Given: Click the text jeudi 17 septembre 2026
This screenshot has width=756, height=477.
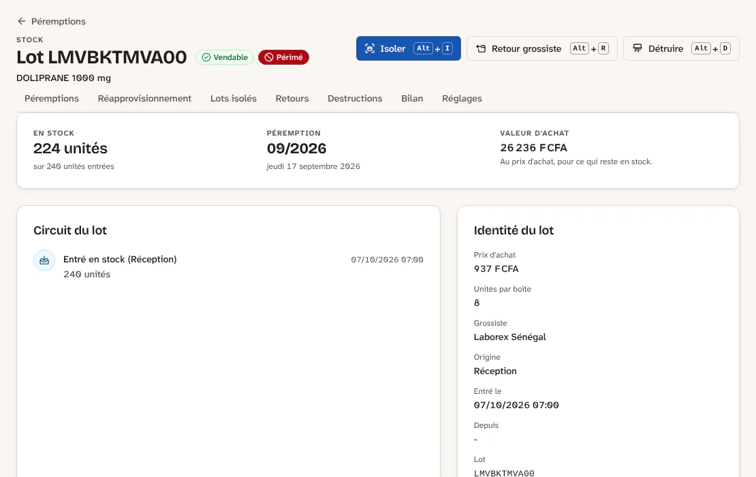Looking at the screenshot, I should [313, 166].
